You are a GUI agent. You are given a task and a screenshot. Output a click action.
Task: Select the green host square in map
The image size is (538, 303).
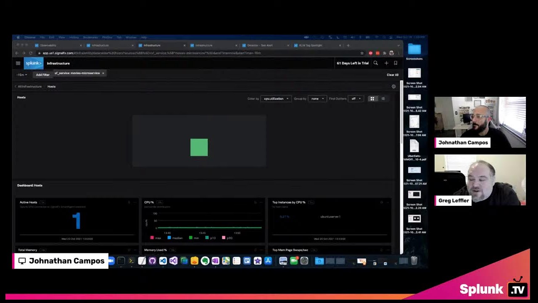click(199, 147)
